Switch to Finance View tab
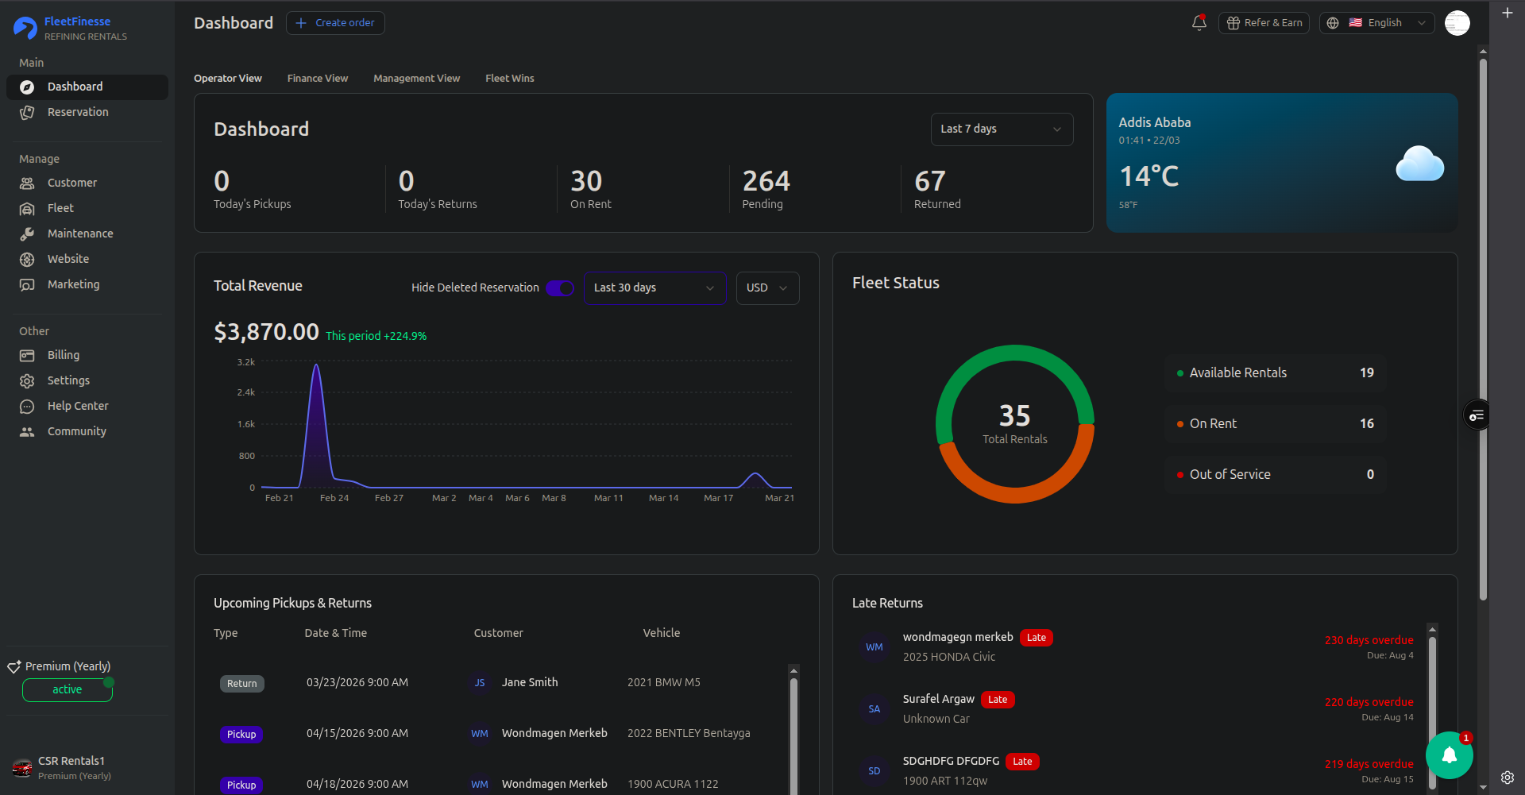 (x=318, y=79)
